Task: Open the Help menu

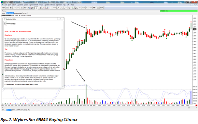Action: (72, 5)
